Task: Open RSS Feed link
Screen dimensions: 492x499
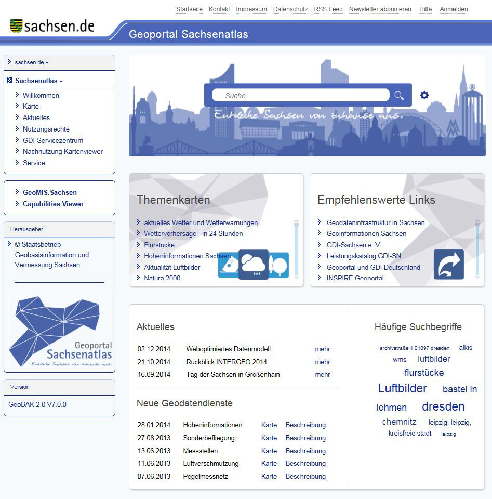Action: tap(328, 9)
